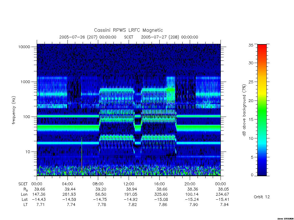
Task: Click the 10 frequency tick label
Action: tap(28, 152)
